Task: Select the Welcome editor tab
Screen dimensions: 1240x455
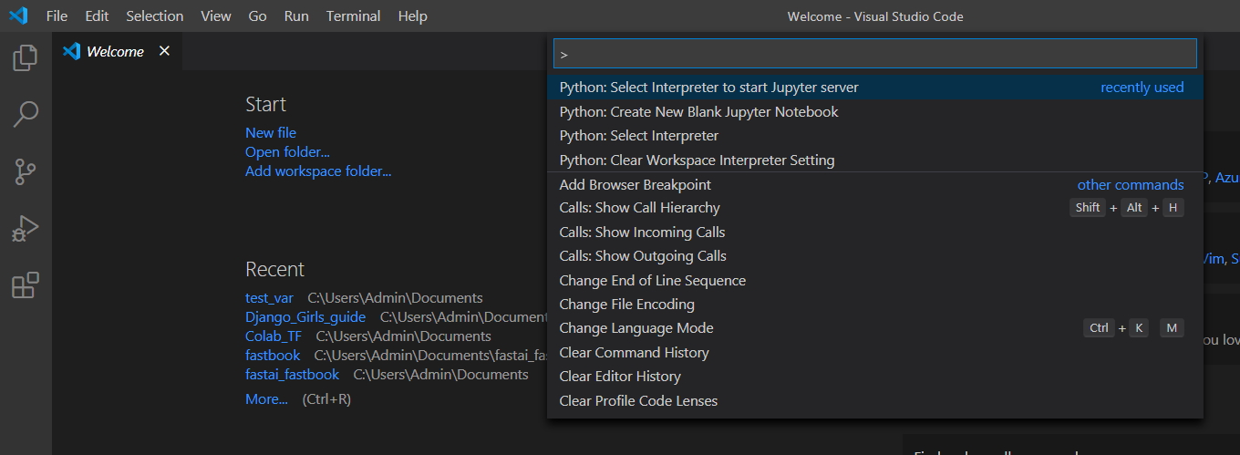Action: click(x=114, y=52)
